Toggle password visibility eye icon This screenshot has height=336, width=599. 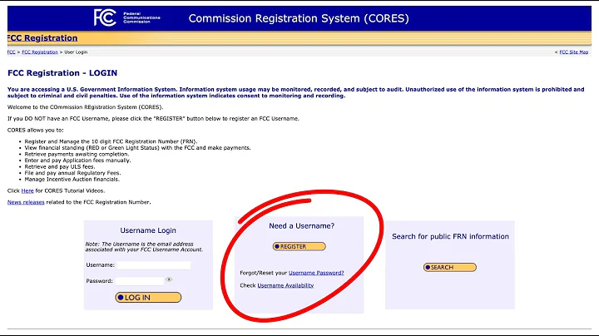coord(169,279)
